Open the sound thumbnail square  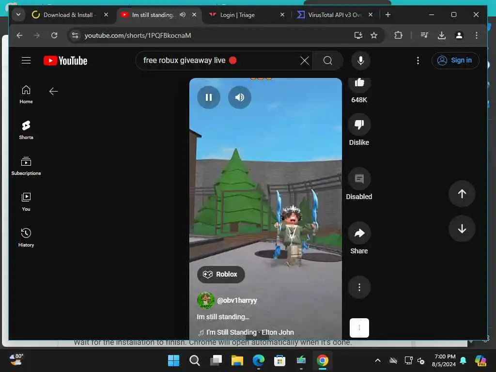[x=359, y=328]
